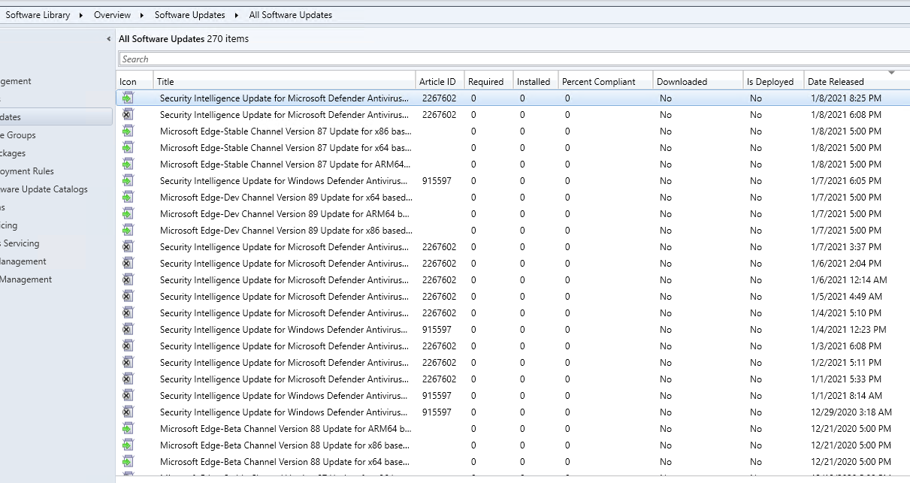Screen dimensions: 910x483
Task: Select the Deployment Rules sidebar node
Action: (x=27, y=171)
